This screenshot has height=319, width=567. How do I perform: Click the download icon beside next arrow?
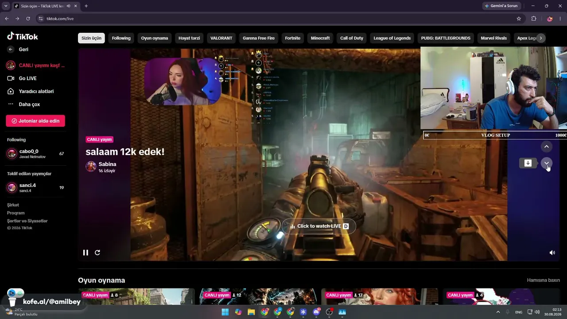pyautogui.click(x=528, y=163)
